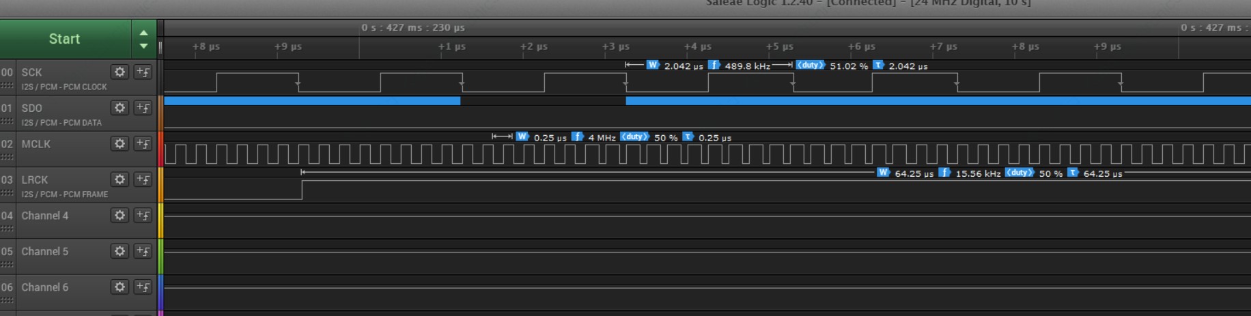
Task: Set trigger on Channel 5
Action: (x=143, y=251)
